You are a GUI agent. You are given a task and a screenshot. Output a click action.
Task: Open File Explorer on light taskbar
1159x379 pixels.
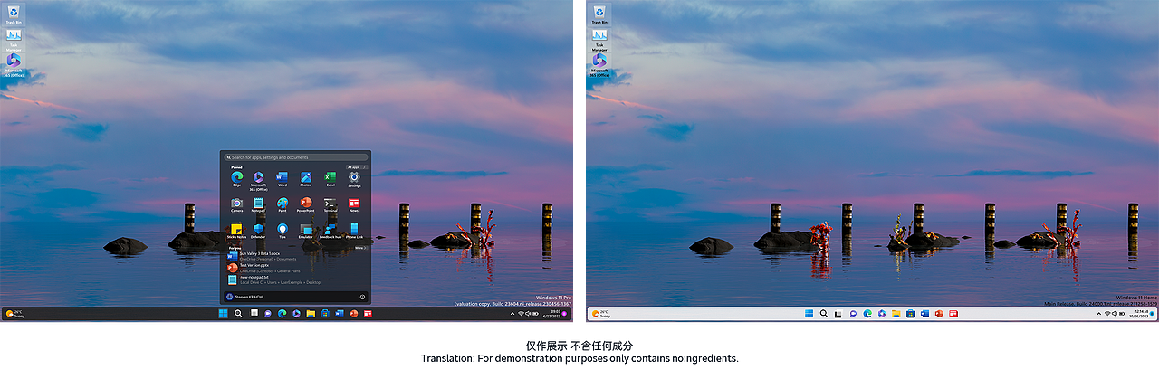(x=896, y=314)
